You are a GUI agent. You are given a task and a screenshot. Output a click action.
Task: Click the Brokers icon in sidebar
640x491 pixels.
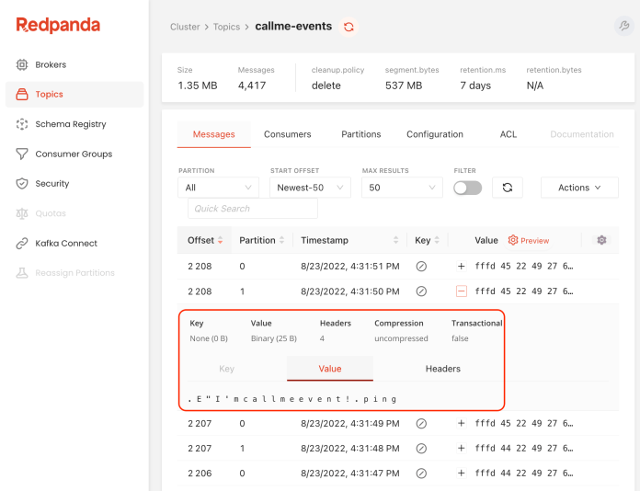point(22,65)
